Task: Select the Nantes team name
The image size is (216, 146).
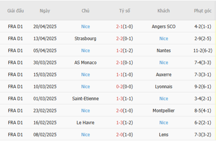Action: point(163,50)
